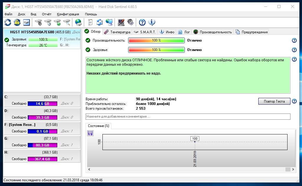Click the hard disk info toolbar icon
This screenshot has width=302, height=186.
coord(27,22)
